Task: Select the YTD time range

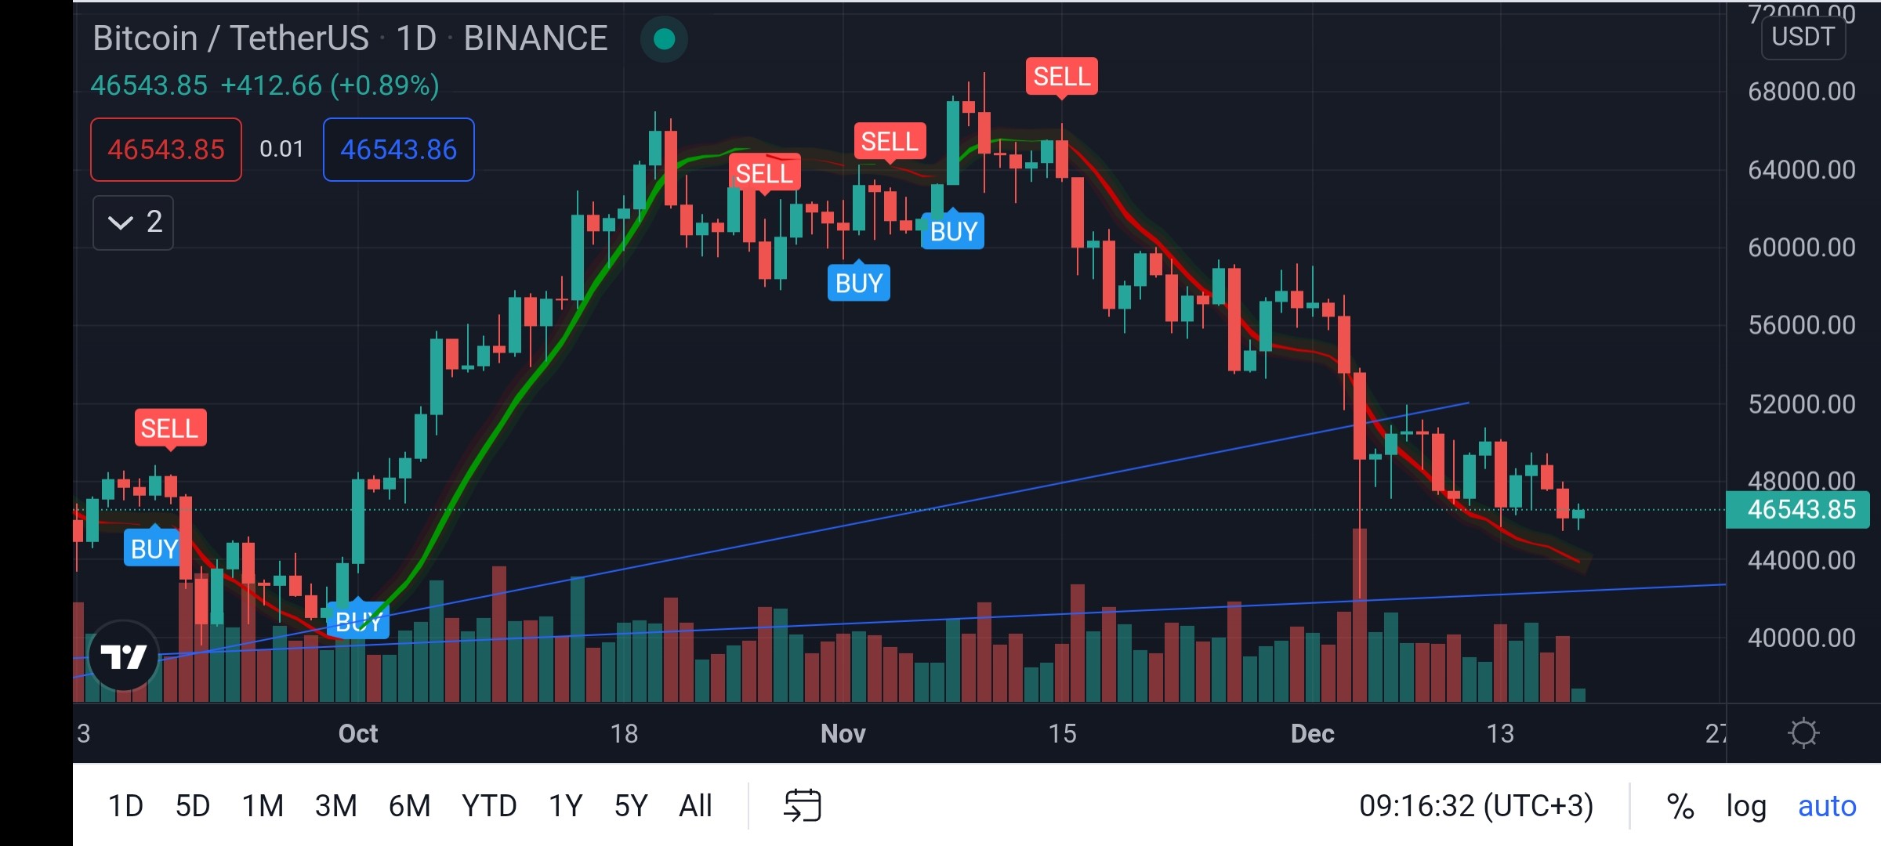Action: [x=489, y=806]
